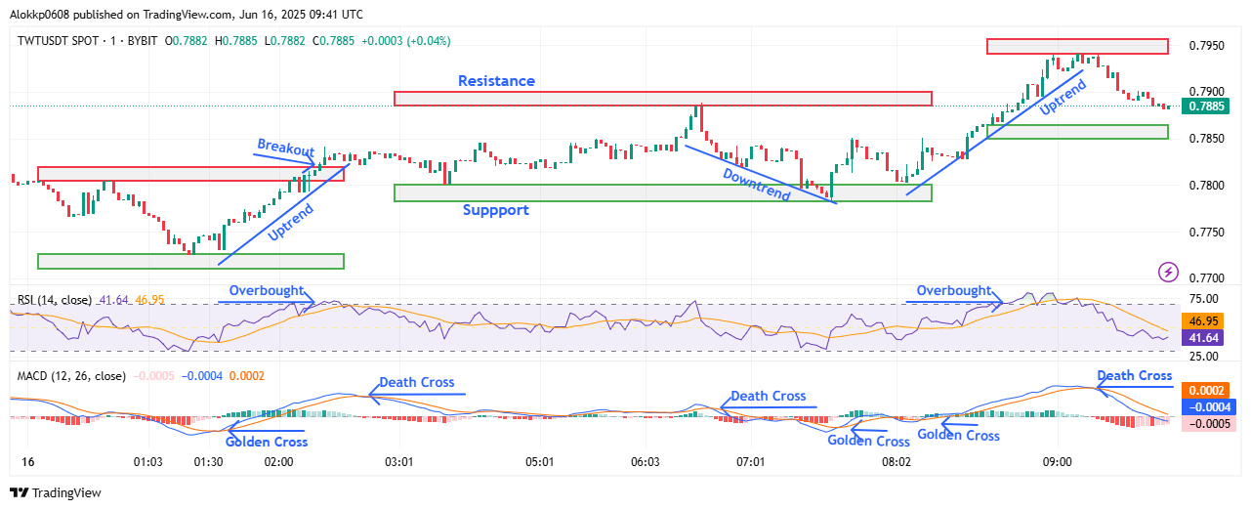
Task: Click the 03:01 time axis label
Action: (401, 460)
